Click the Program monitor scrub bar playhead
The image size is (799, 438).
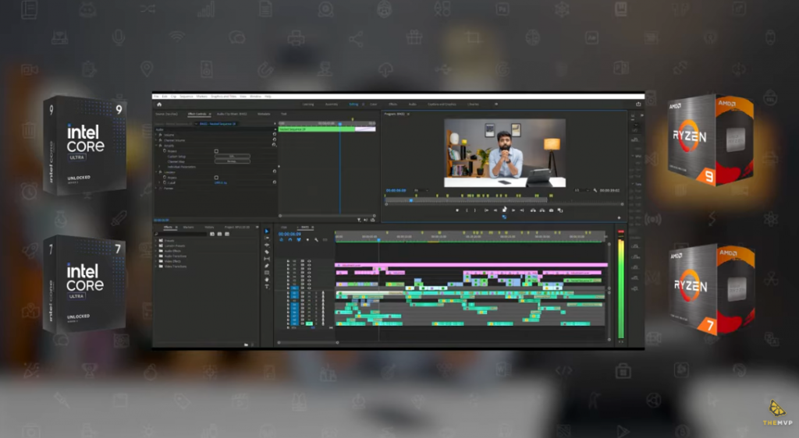[x=410, y=200]
